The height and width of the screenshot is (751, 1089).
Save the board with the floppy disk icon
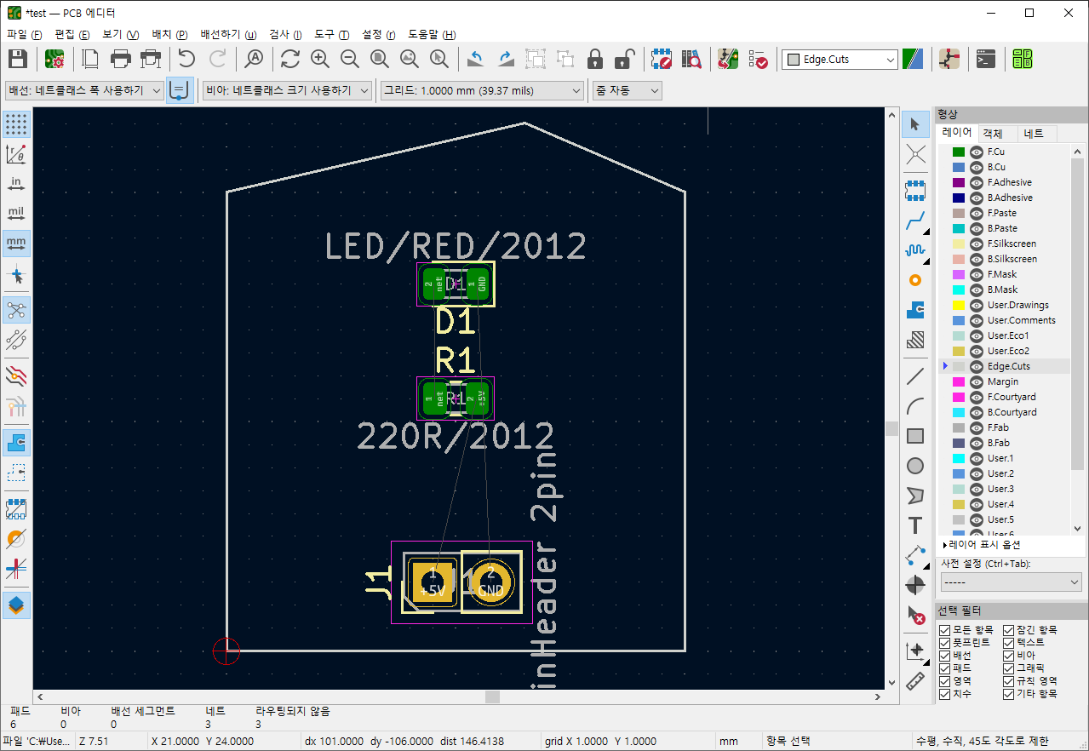(x=17, y=59)
